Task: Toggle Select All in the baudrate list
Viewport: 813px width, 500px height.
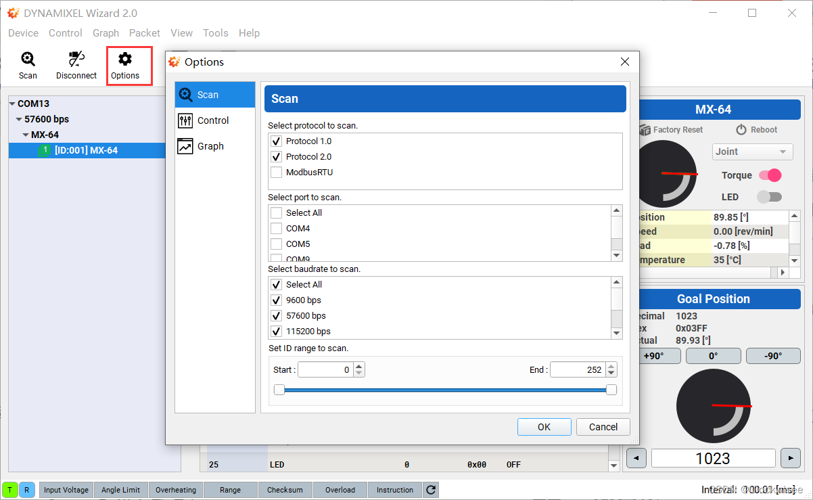Action: coord(276,285)
